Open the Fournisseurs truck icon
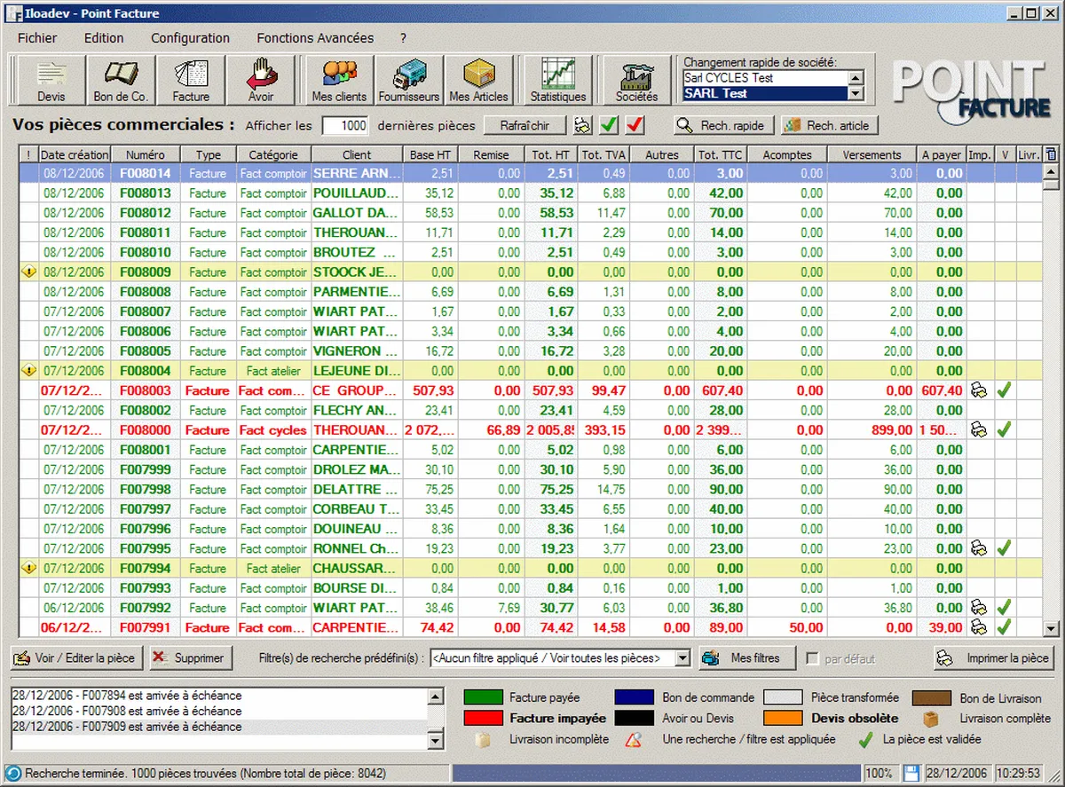Image resolution: width=1065 pixels, height=787 pixels. (409, 81)
